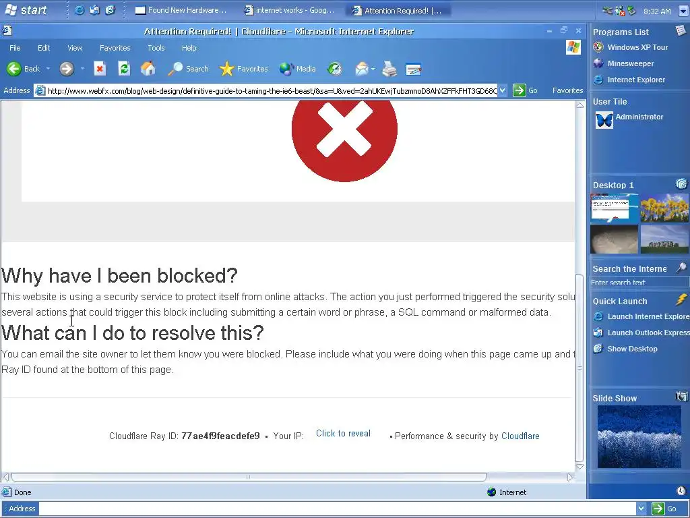
Task: Click the Programs List header icon
Action: [681, 30]
